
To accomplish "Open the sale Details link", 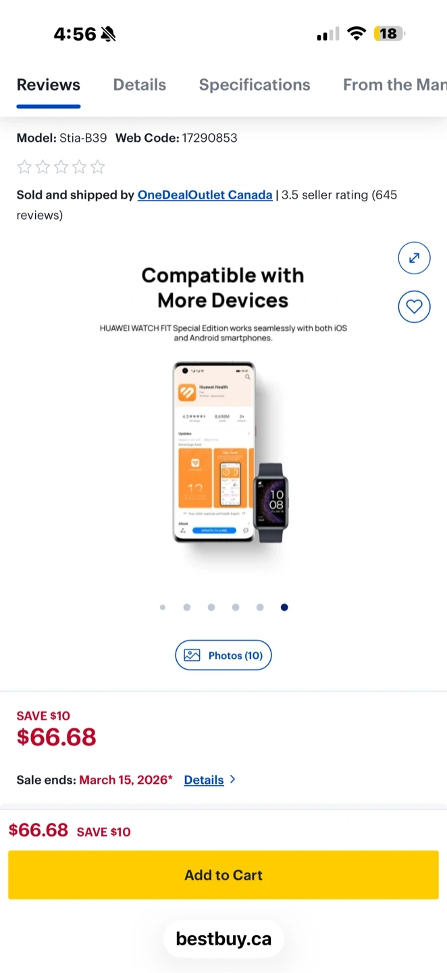I will 204,780.
